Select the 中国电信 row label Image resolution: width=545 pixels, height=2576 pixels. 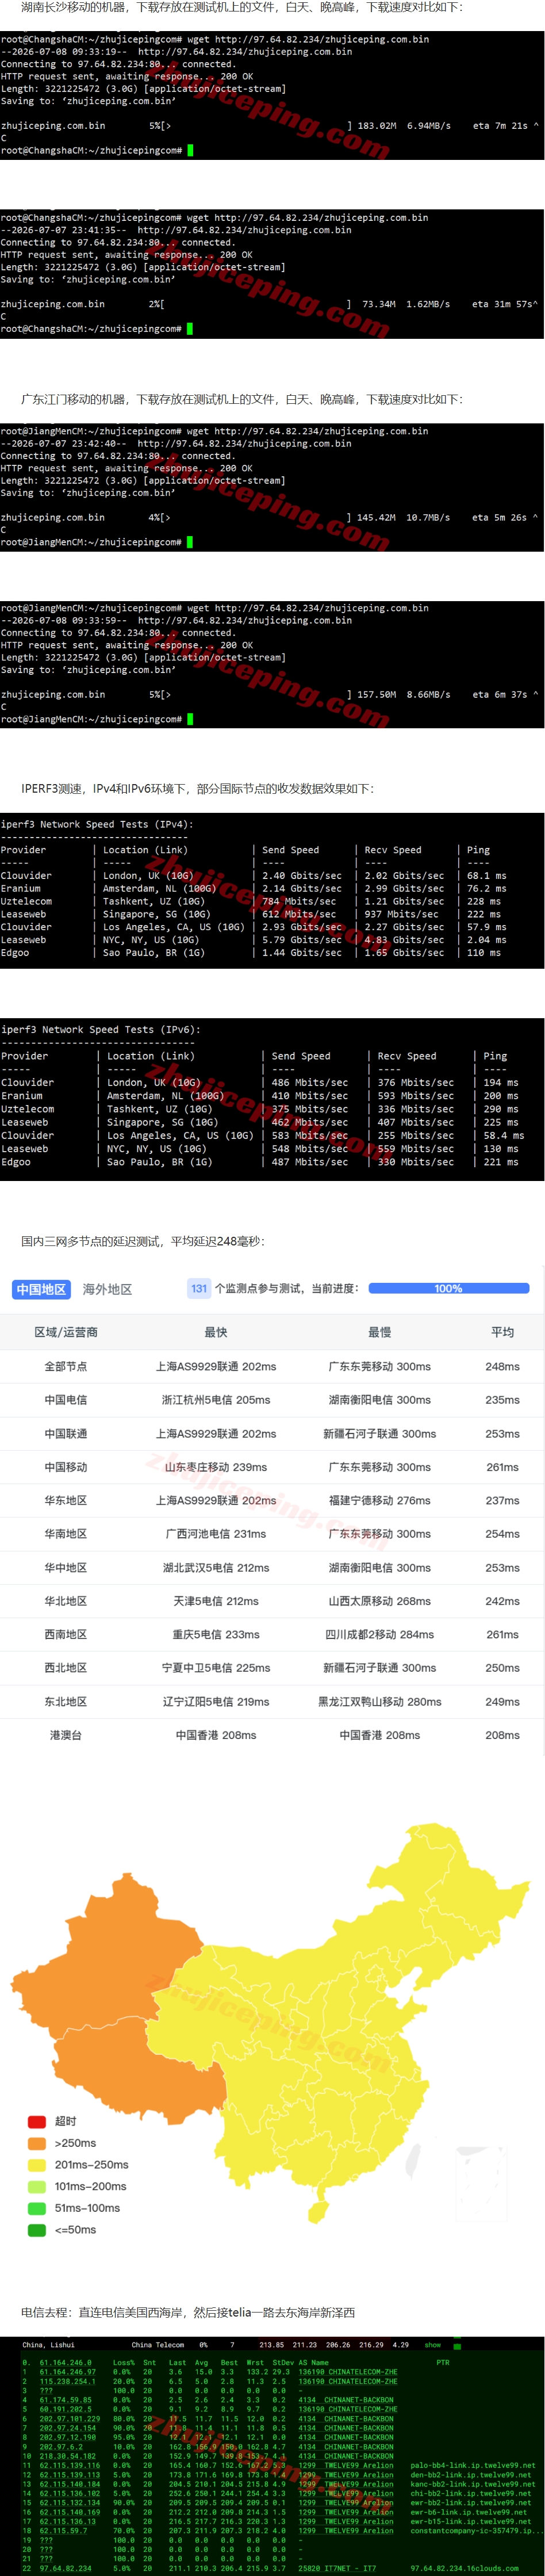(66, 1400)
